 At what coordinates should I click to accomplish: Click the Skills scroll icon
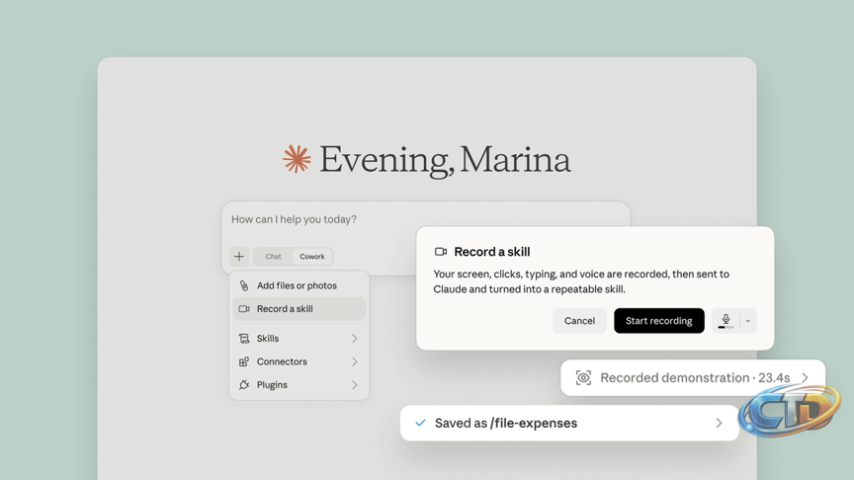[x=244, y=339]
